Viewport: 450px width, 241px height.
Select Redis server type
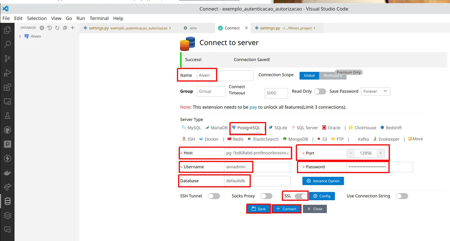(x=235, y=139)
